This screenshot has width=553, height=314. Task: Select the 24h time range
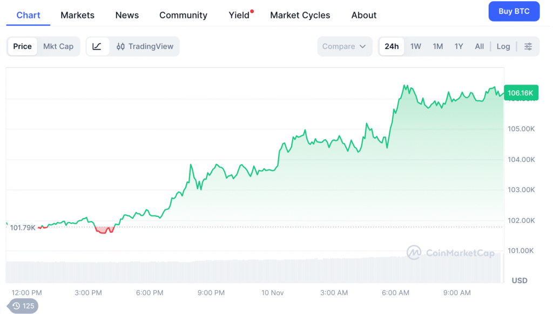coord(392,46)
